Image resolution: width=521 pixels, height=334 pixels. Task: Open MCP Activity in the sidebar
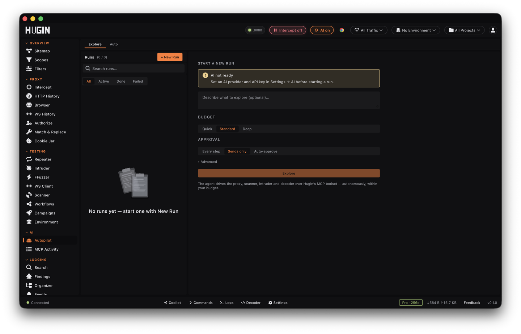tap(46, 249)
